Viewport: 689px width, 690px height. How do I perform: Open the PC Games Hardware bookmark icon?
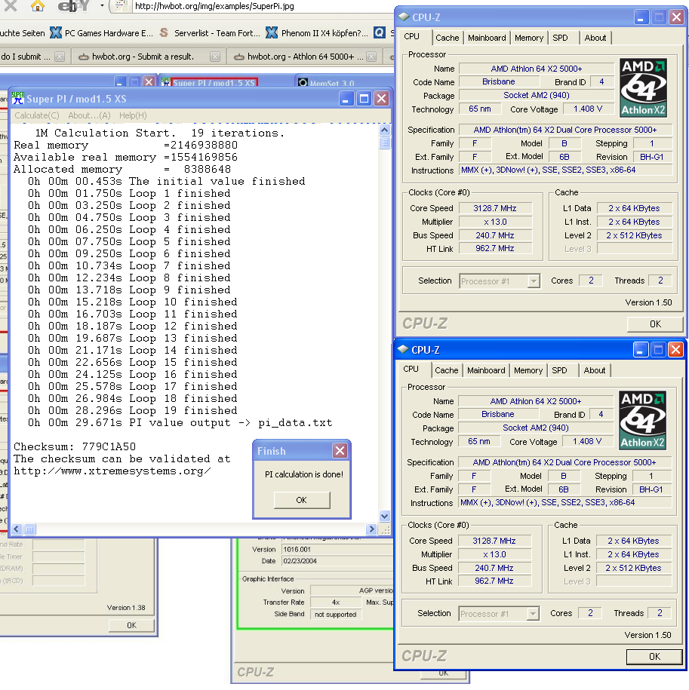point(56,32)
